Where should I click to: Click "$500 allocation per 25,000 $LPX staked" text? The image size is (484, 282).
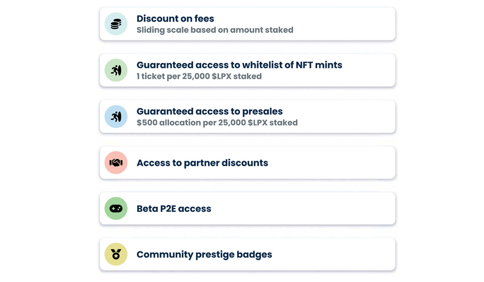coord(217,122)
